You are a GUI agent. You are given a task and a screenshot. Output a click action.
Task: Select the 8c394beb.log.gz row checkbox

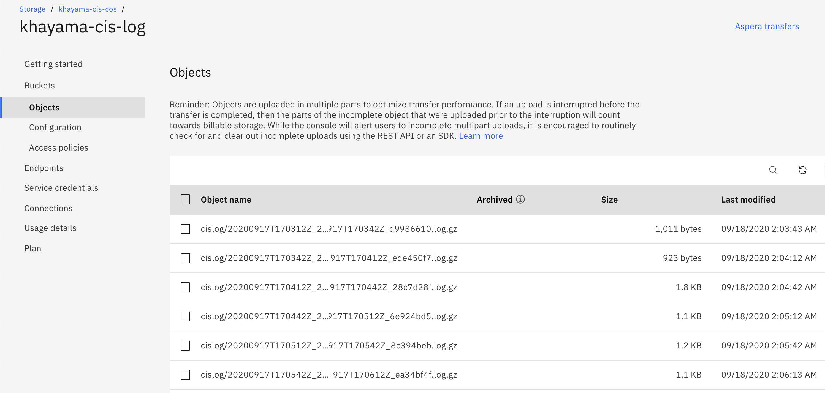(185, 345)
